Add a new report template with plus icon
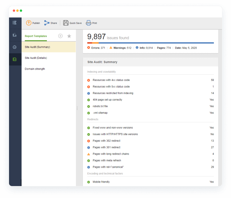The height and width of the screenshot is (198, 231). coord(61,36)
